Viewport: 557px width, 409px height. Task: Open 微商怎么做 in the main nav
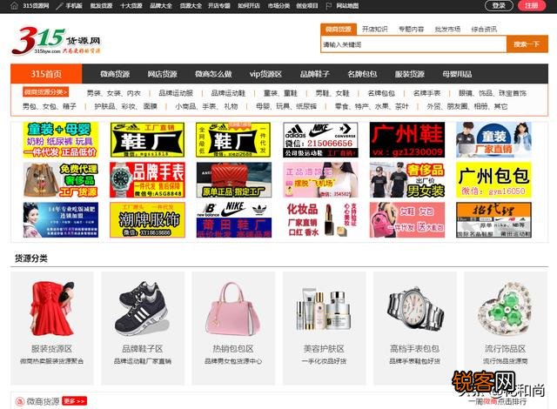[213, 74]
